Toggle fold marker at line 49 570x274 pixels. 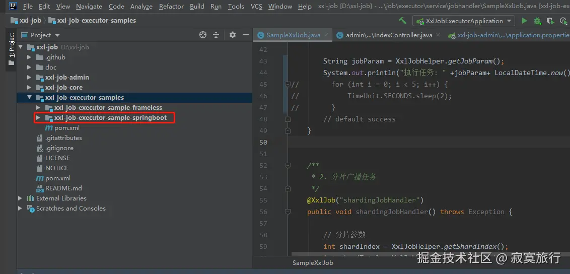tap(288, 130)
